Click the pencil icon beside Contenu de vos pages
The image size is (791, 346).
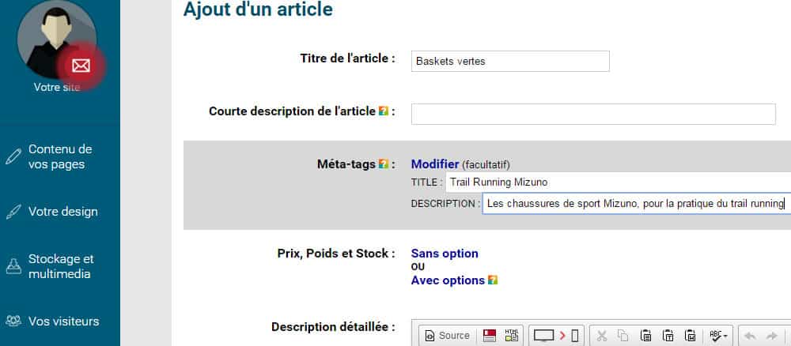13,156
